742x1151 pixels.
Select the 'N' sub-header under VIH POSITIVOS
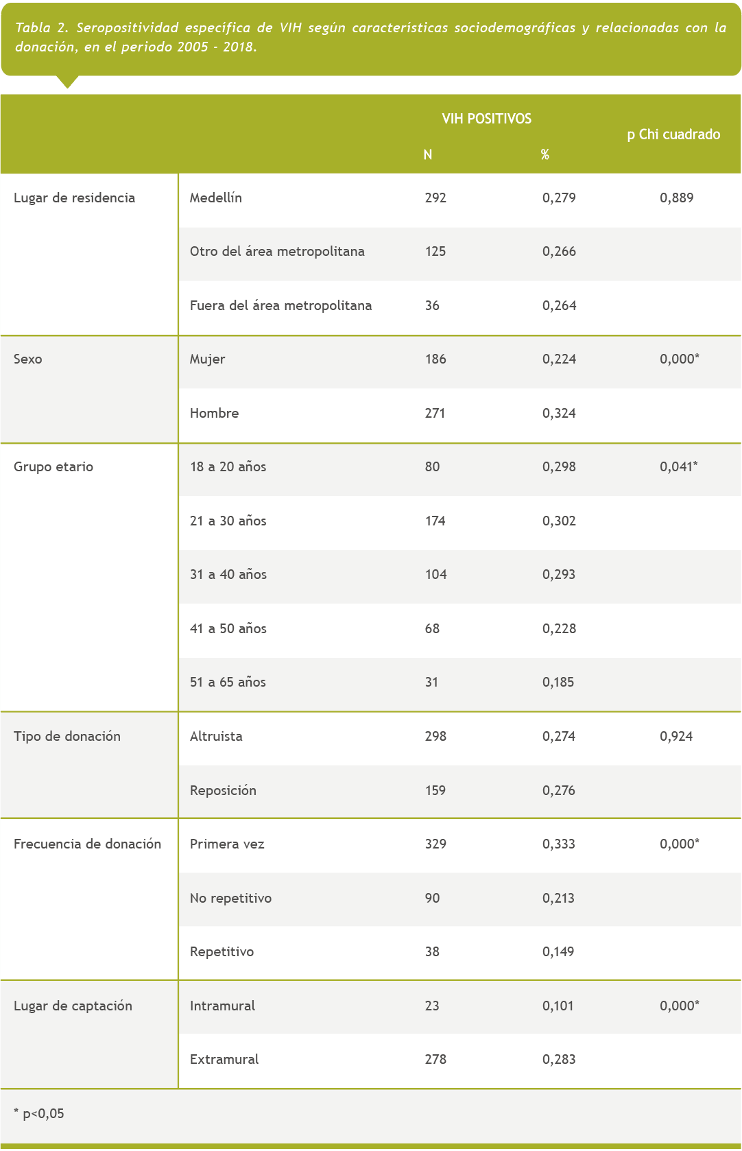[x=428, y=155]
